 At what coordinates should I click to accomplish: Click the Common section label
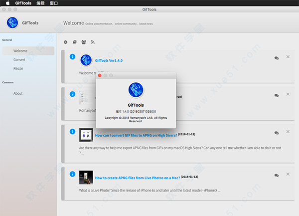[x=8, y=82]
